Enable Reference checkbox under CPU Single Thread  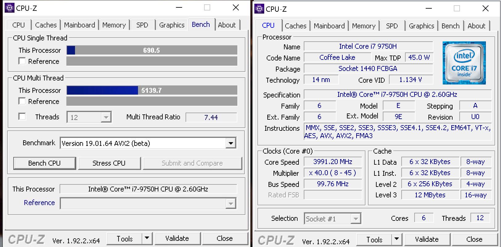point(22,61)
